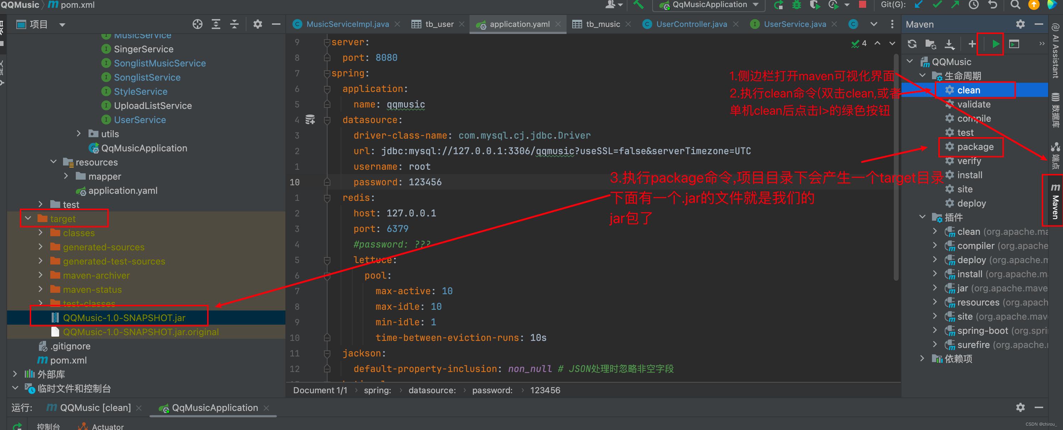Collapse the target folder in the project tree
The image size is (1063, 430).
(x=28, y=219)
